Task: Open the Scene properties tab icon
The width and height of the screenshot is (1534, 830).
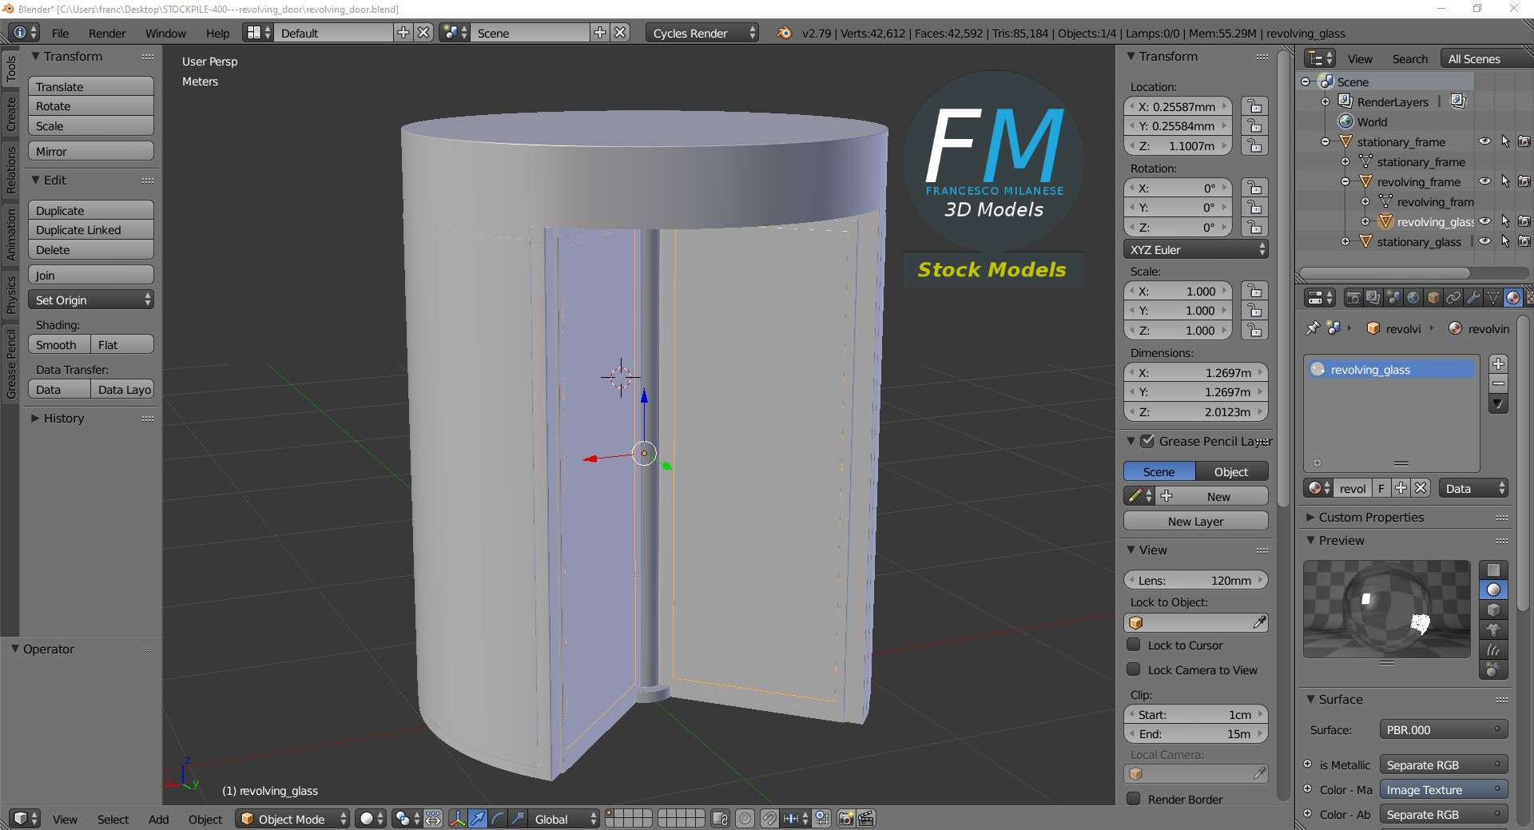Action: (x=1393, y=298)
